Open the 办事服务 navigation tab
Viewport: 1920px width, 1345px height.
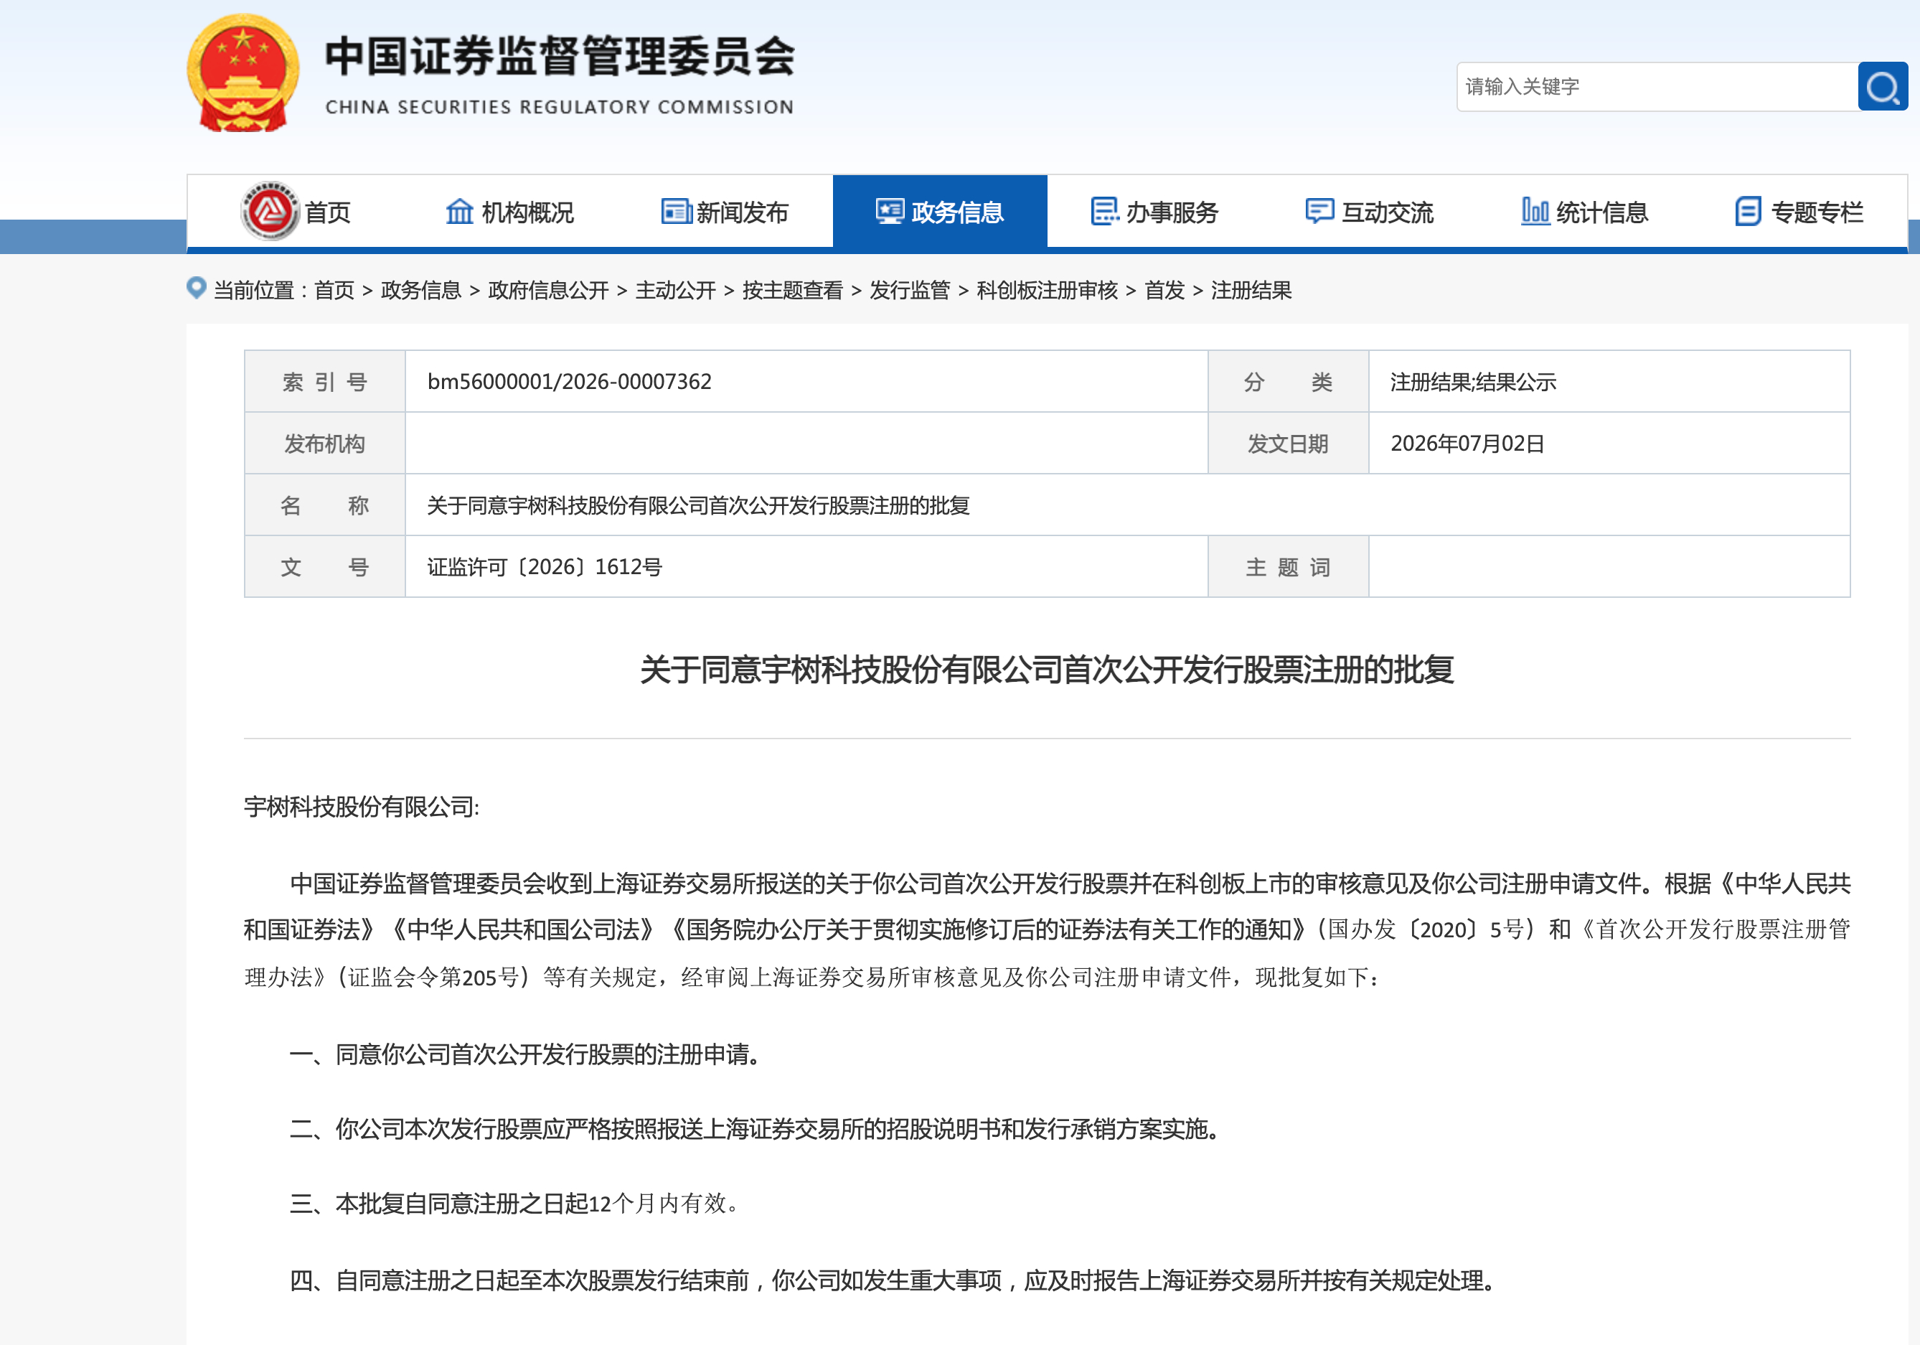click(x=1155, y=212)
